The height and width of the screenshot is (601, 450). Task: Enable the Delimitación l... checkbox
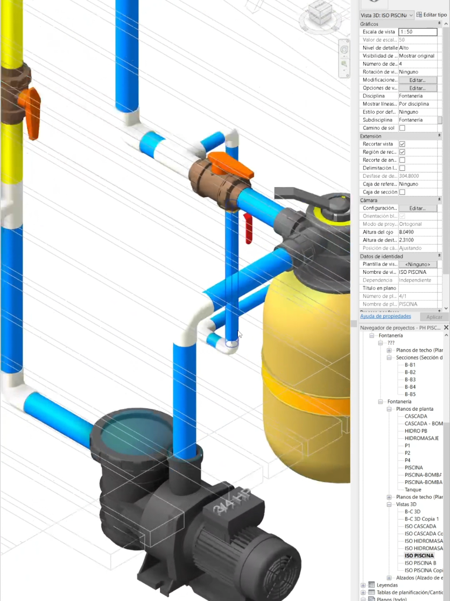(x=402, y=168)
